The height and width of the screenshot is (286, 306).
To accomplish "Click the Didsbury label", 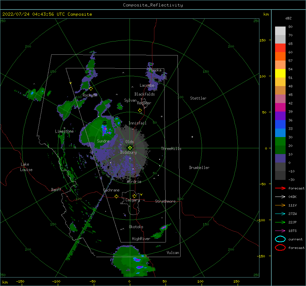I will coord(129,152).
